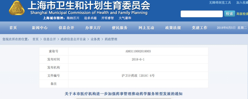Click the 业务类 breadcrumb link
The height and width of the screenshot is (99, 248).
pyautogui.click(x=95, y=39)
